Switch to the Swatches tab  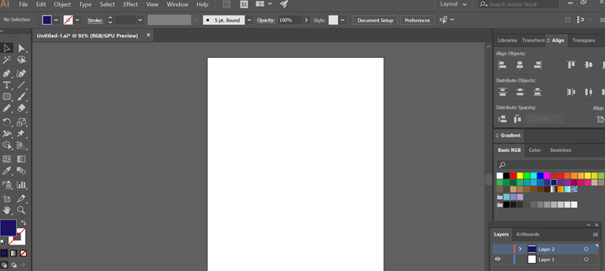point(560,150)
